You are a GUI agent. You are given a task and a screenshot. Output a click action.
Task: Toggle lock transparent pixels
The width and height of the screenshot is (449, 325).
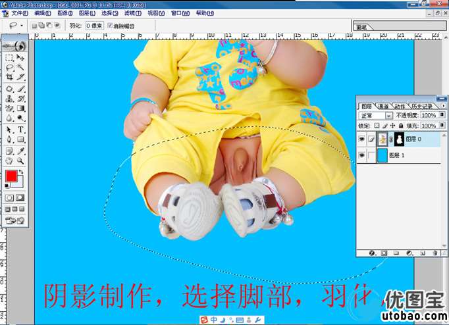377,126
